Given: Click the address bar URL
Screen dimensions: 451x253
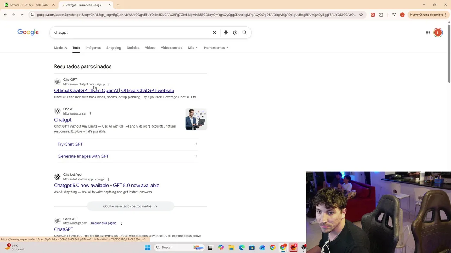Looking at the screenshot, I should tap(196, 15).
